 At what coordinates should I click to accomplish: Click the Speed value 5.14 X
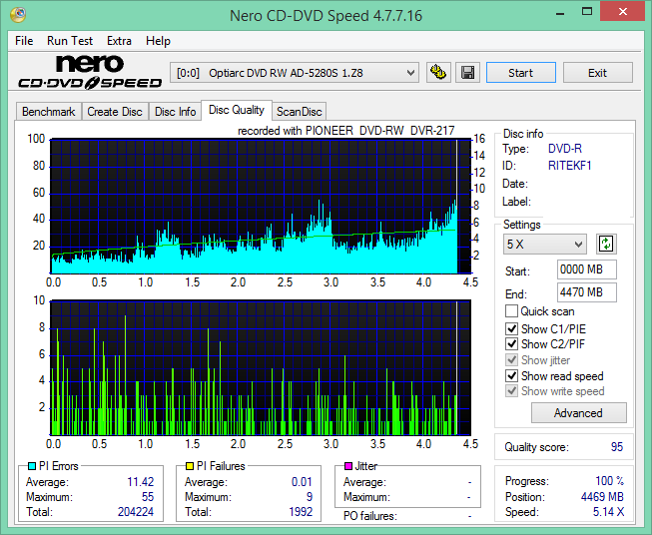[608, 512]
